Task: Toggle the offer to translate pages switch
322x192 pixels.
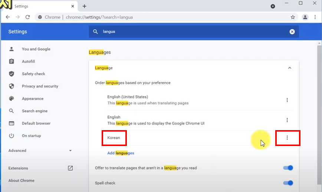Action: click(288, 168)
